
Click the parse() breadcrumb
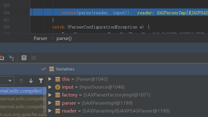click(x=64, y=38)
